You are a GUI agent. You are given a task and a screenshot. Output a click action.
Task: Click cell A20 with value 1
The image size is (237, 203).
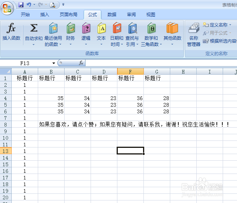point(25,197)
